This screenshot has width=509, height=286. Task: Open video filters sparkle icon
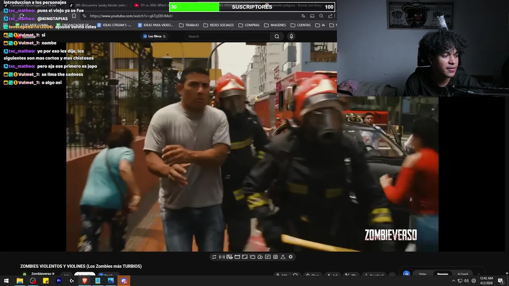click(268, 257)
